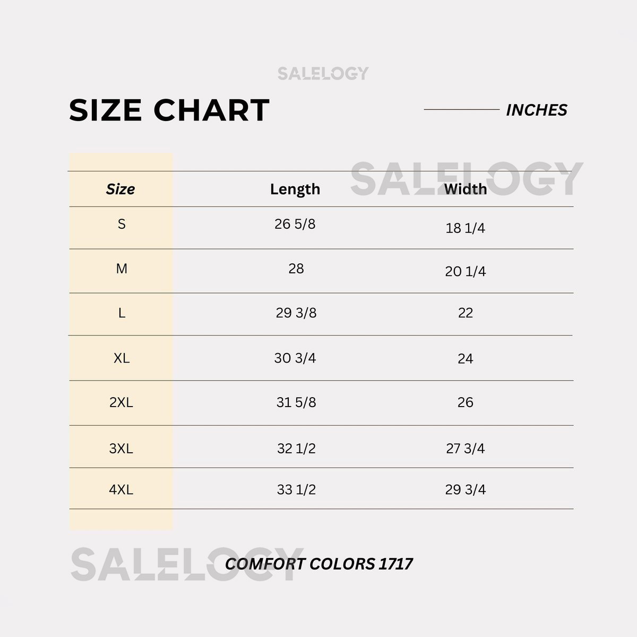Screen dimensions: 637x637
Task: Select the 3XL size row label
Action: (x=121, y=449)
